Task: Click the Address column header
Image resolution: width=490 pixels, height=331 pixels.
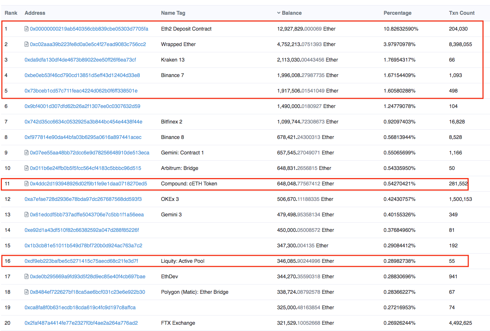Action: click(x=35, y=13)
